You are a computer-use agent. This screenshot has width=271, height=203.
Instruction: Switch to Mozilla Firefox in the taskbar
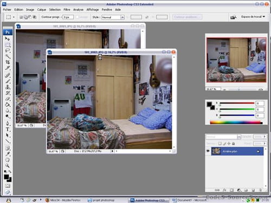63,200
